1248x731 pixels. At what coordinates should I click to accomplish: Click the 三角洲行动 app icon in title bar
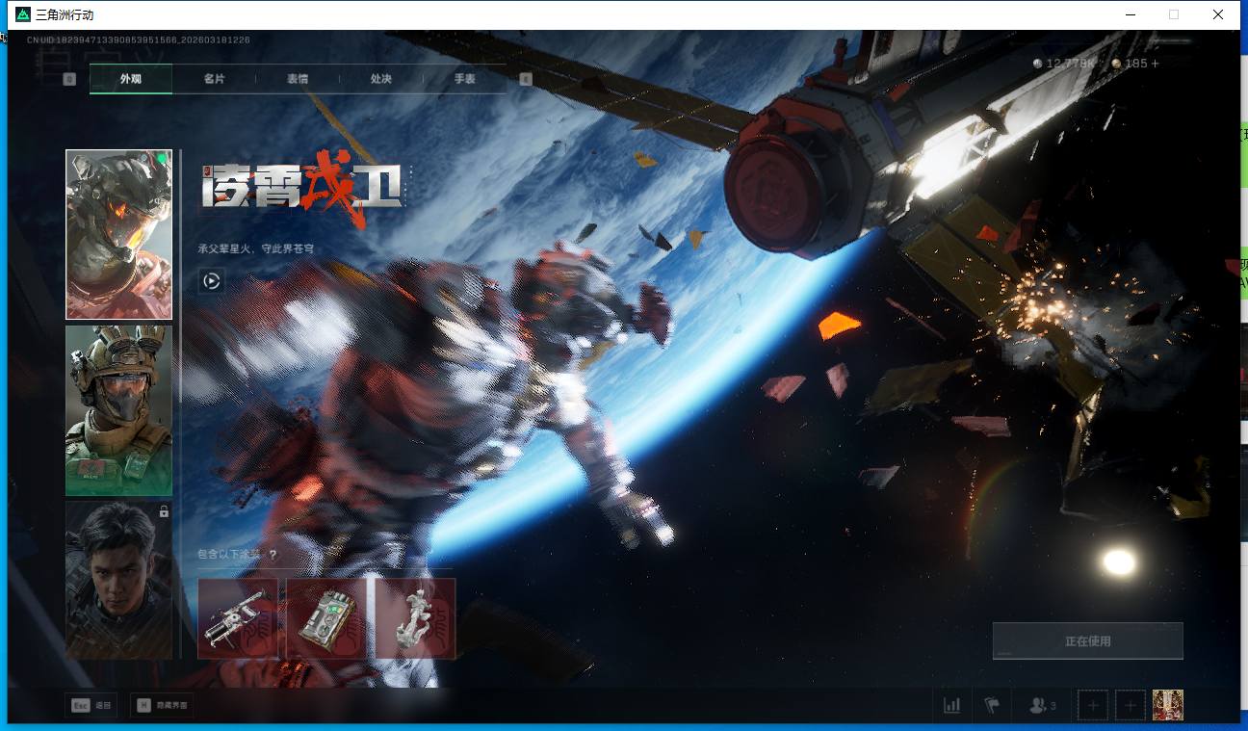click(23, 14)
